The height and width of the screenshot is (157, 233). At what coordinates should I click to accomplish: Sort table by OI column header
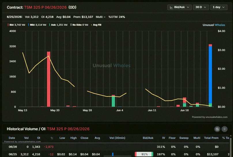tap(39, 138)
